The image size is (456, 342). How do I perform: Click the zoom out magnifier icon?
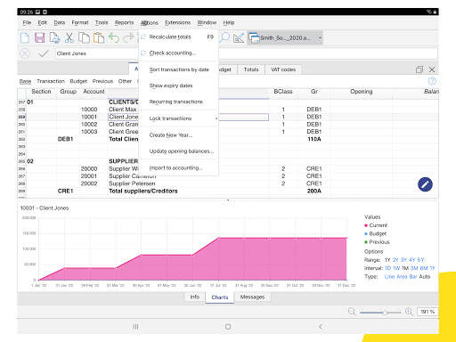pos(352,312)
